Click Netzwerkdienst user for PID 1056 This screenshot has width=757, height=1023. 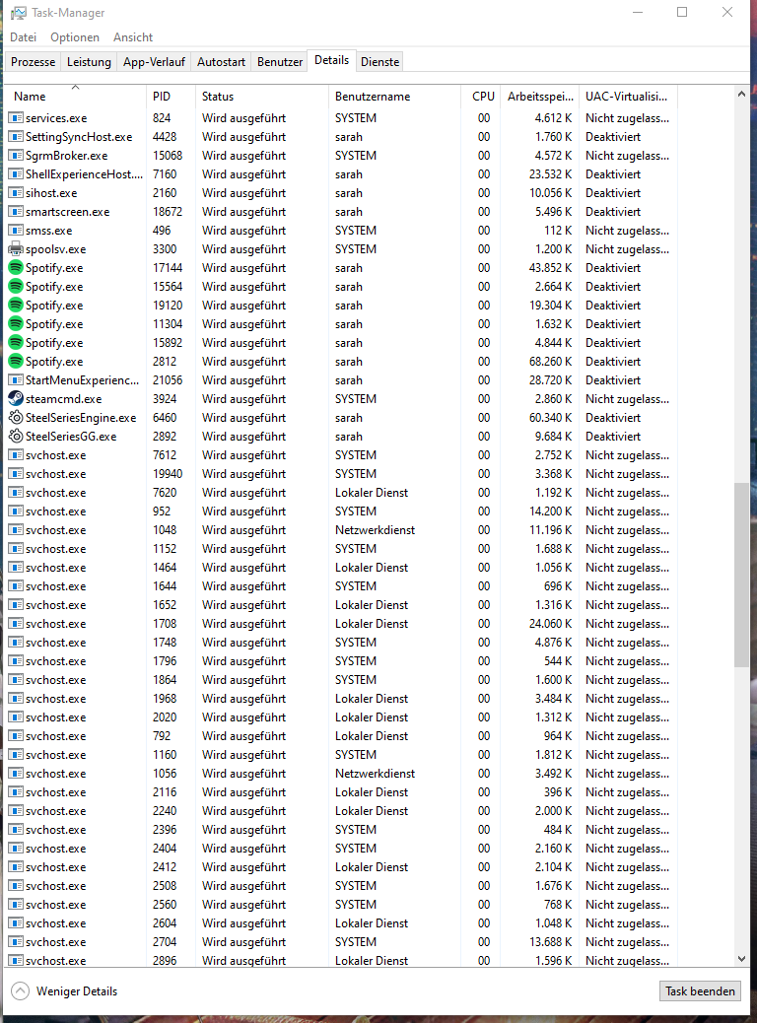click(376, 774)
